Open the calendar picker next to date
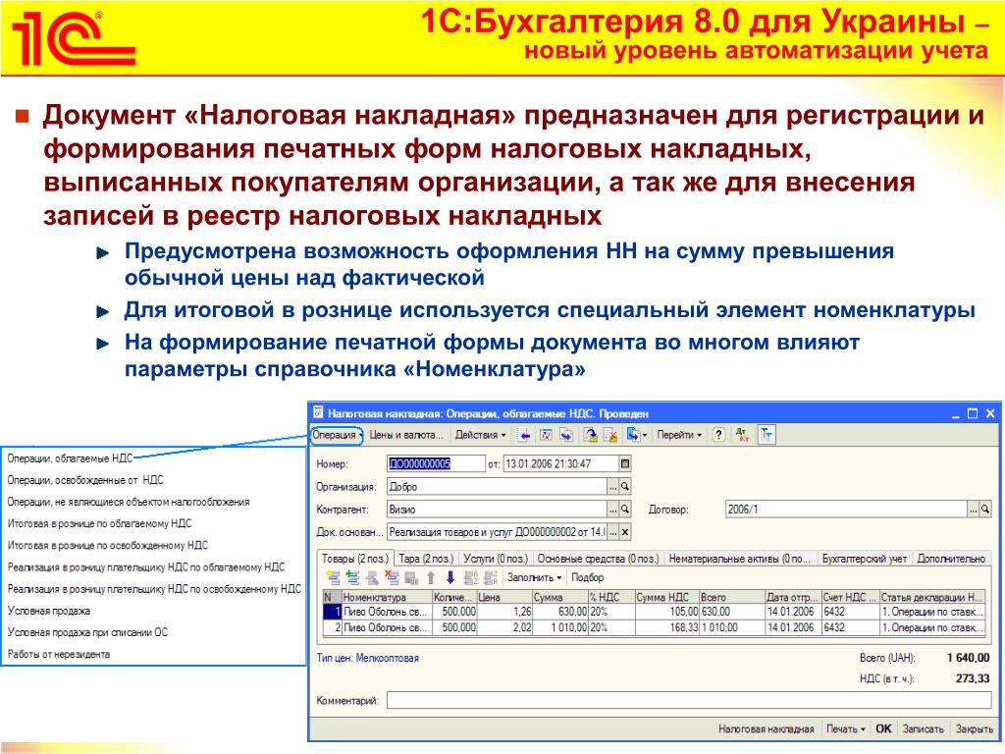 tap(625, 463)
